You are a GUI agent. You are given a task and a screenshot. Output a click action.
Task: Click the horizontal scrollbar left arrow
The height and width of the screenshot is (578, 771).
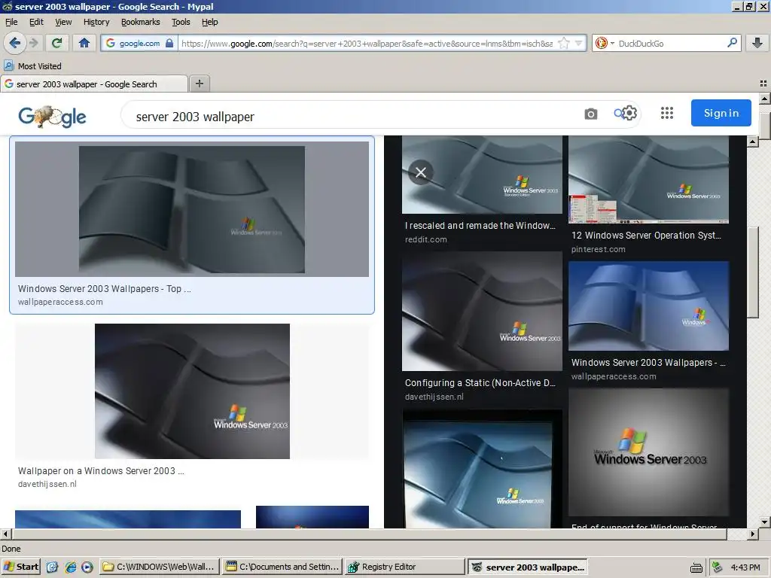point(5,534)
